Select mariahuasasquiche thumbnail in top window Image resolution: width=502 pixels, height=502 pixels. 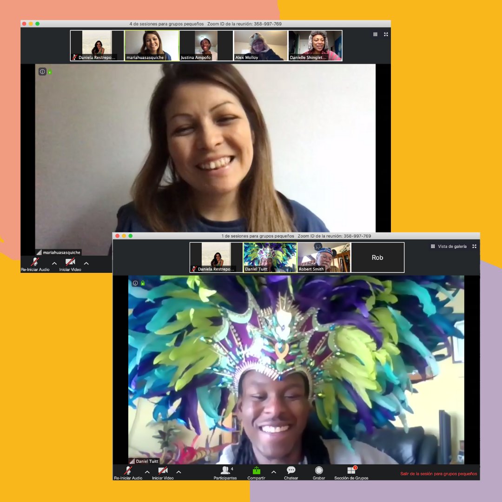pyautogui.click(x=152, y=46)
